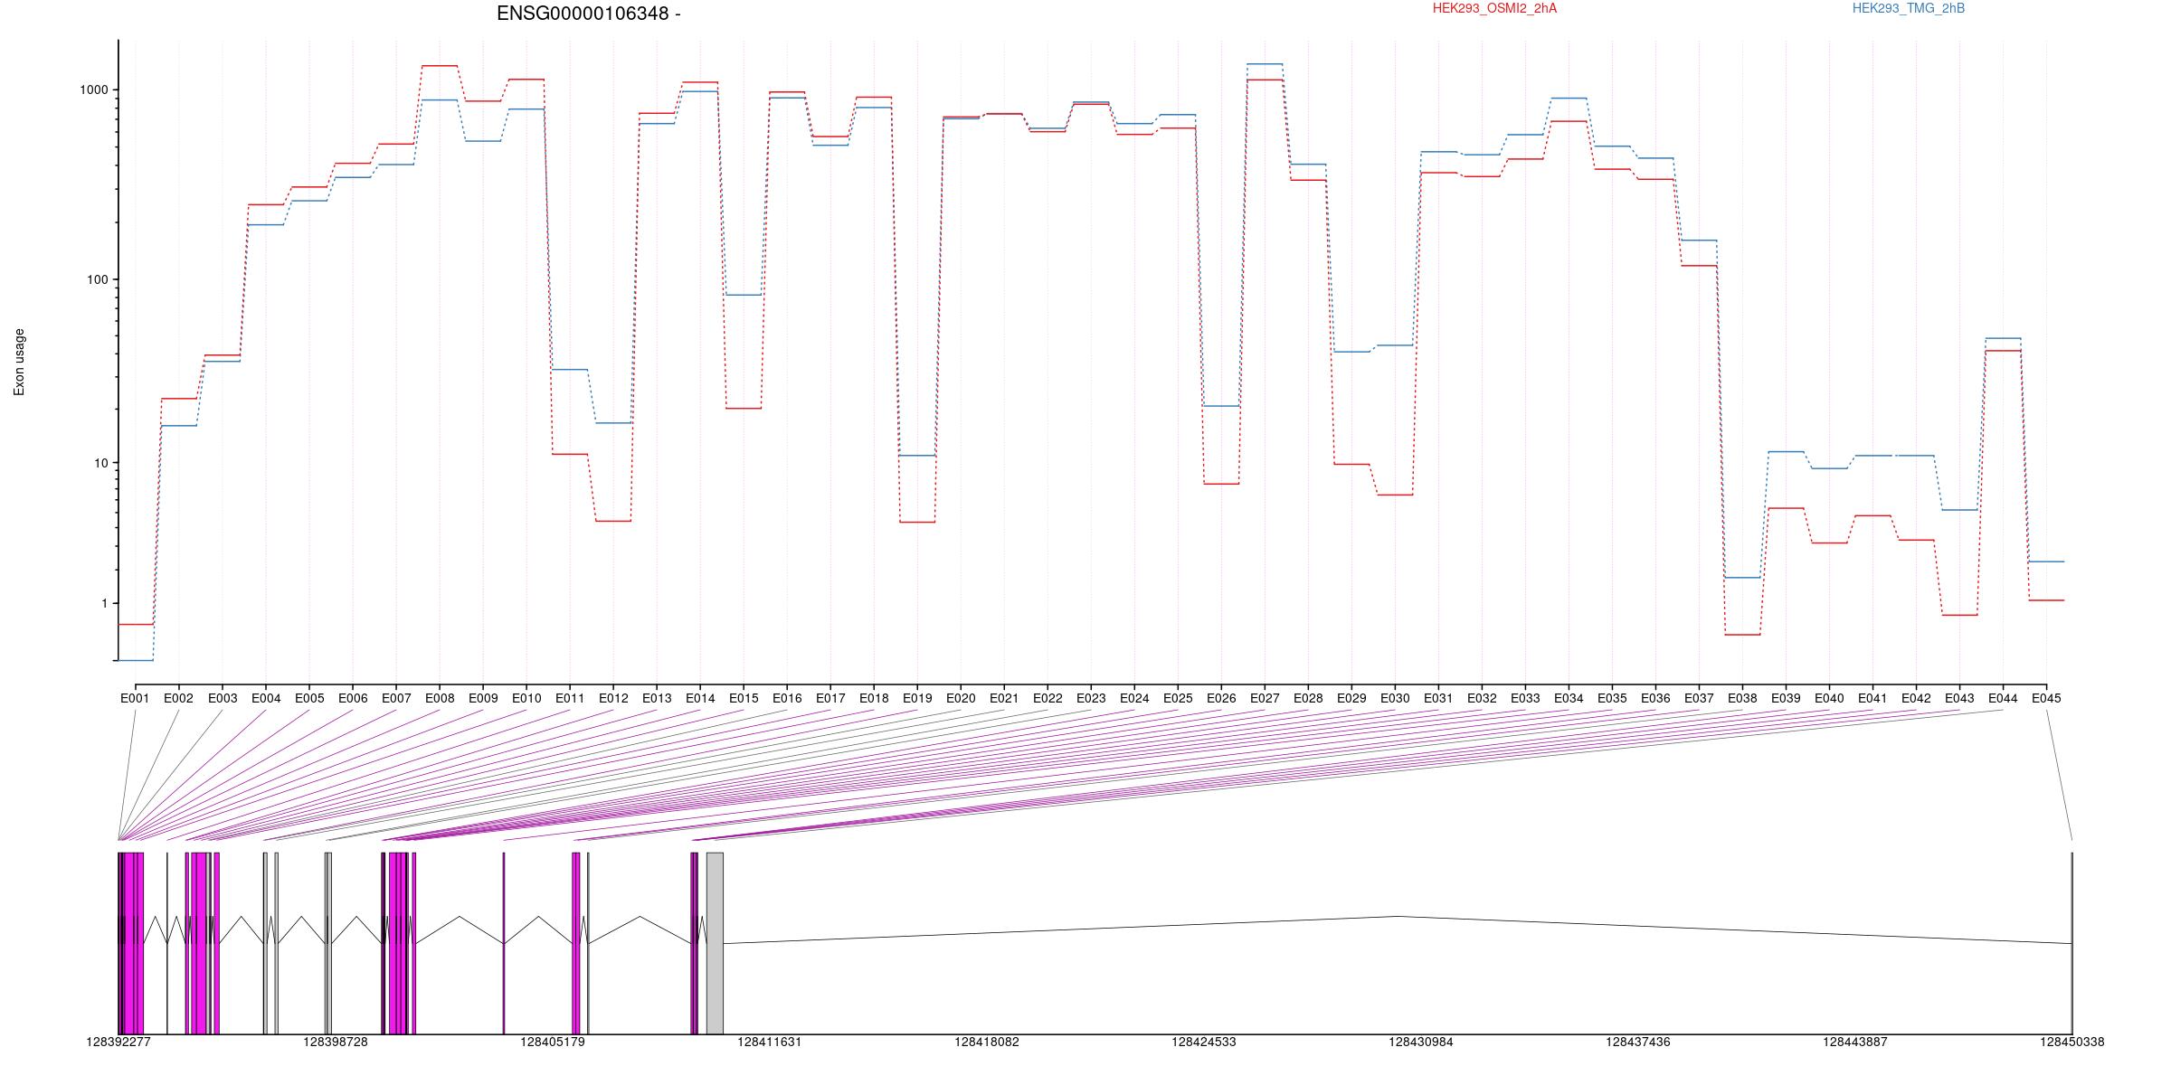Screen dimensions: 2171x1085
Task: Click the E017 exon label
Action: 830,698
